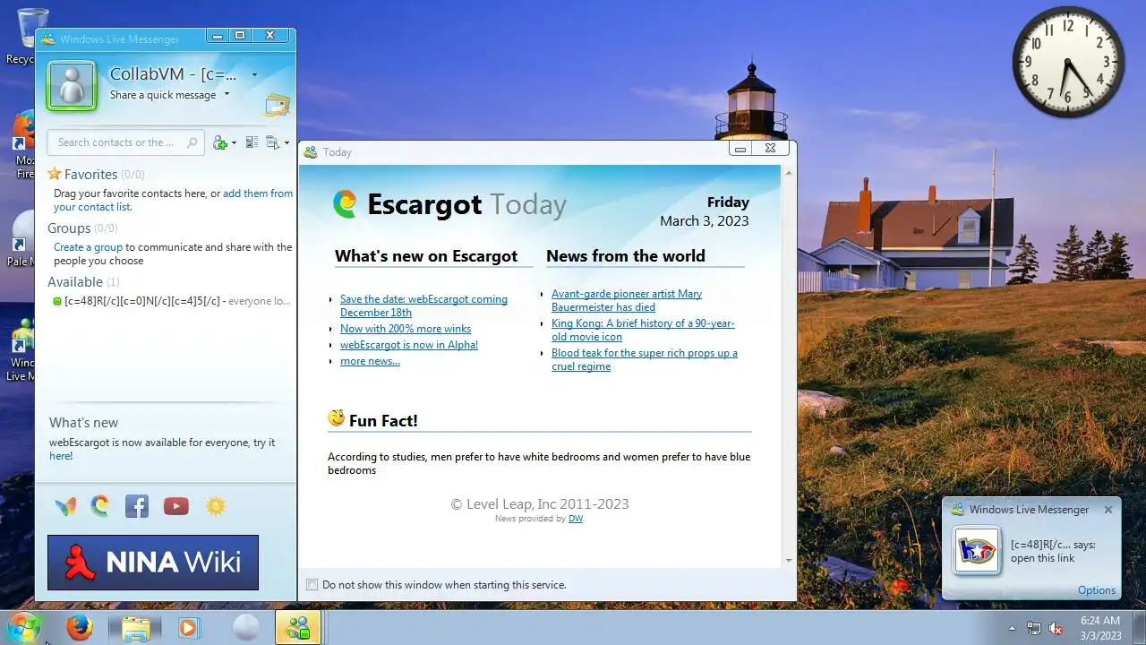
Task: Open Pale Moon from the taskbar
Action: (245, 628)
